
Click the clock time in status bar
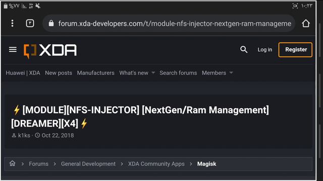[307, 6]
